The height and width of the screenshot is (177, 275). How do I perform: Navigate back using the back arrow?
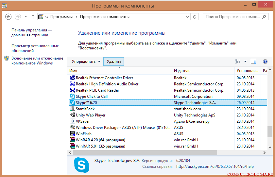tap(9, 17)
